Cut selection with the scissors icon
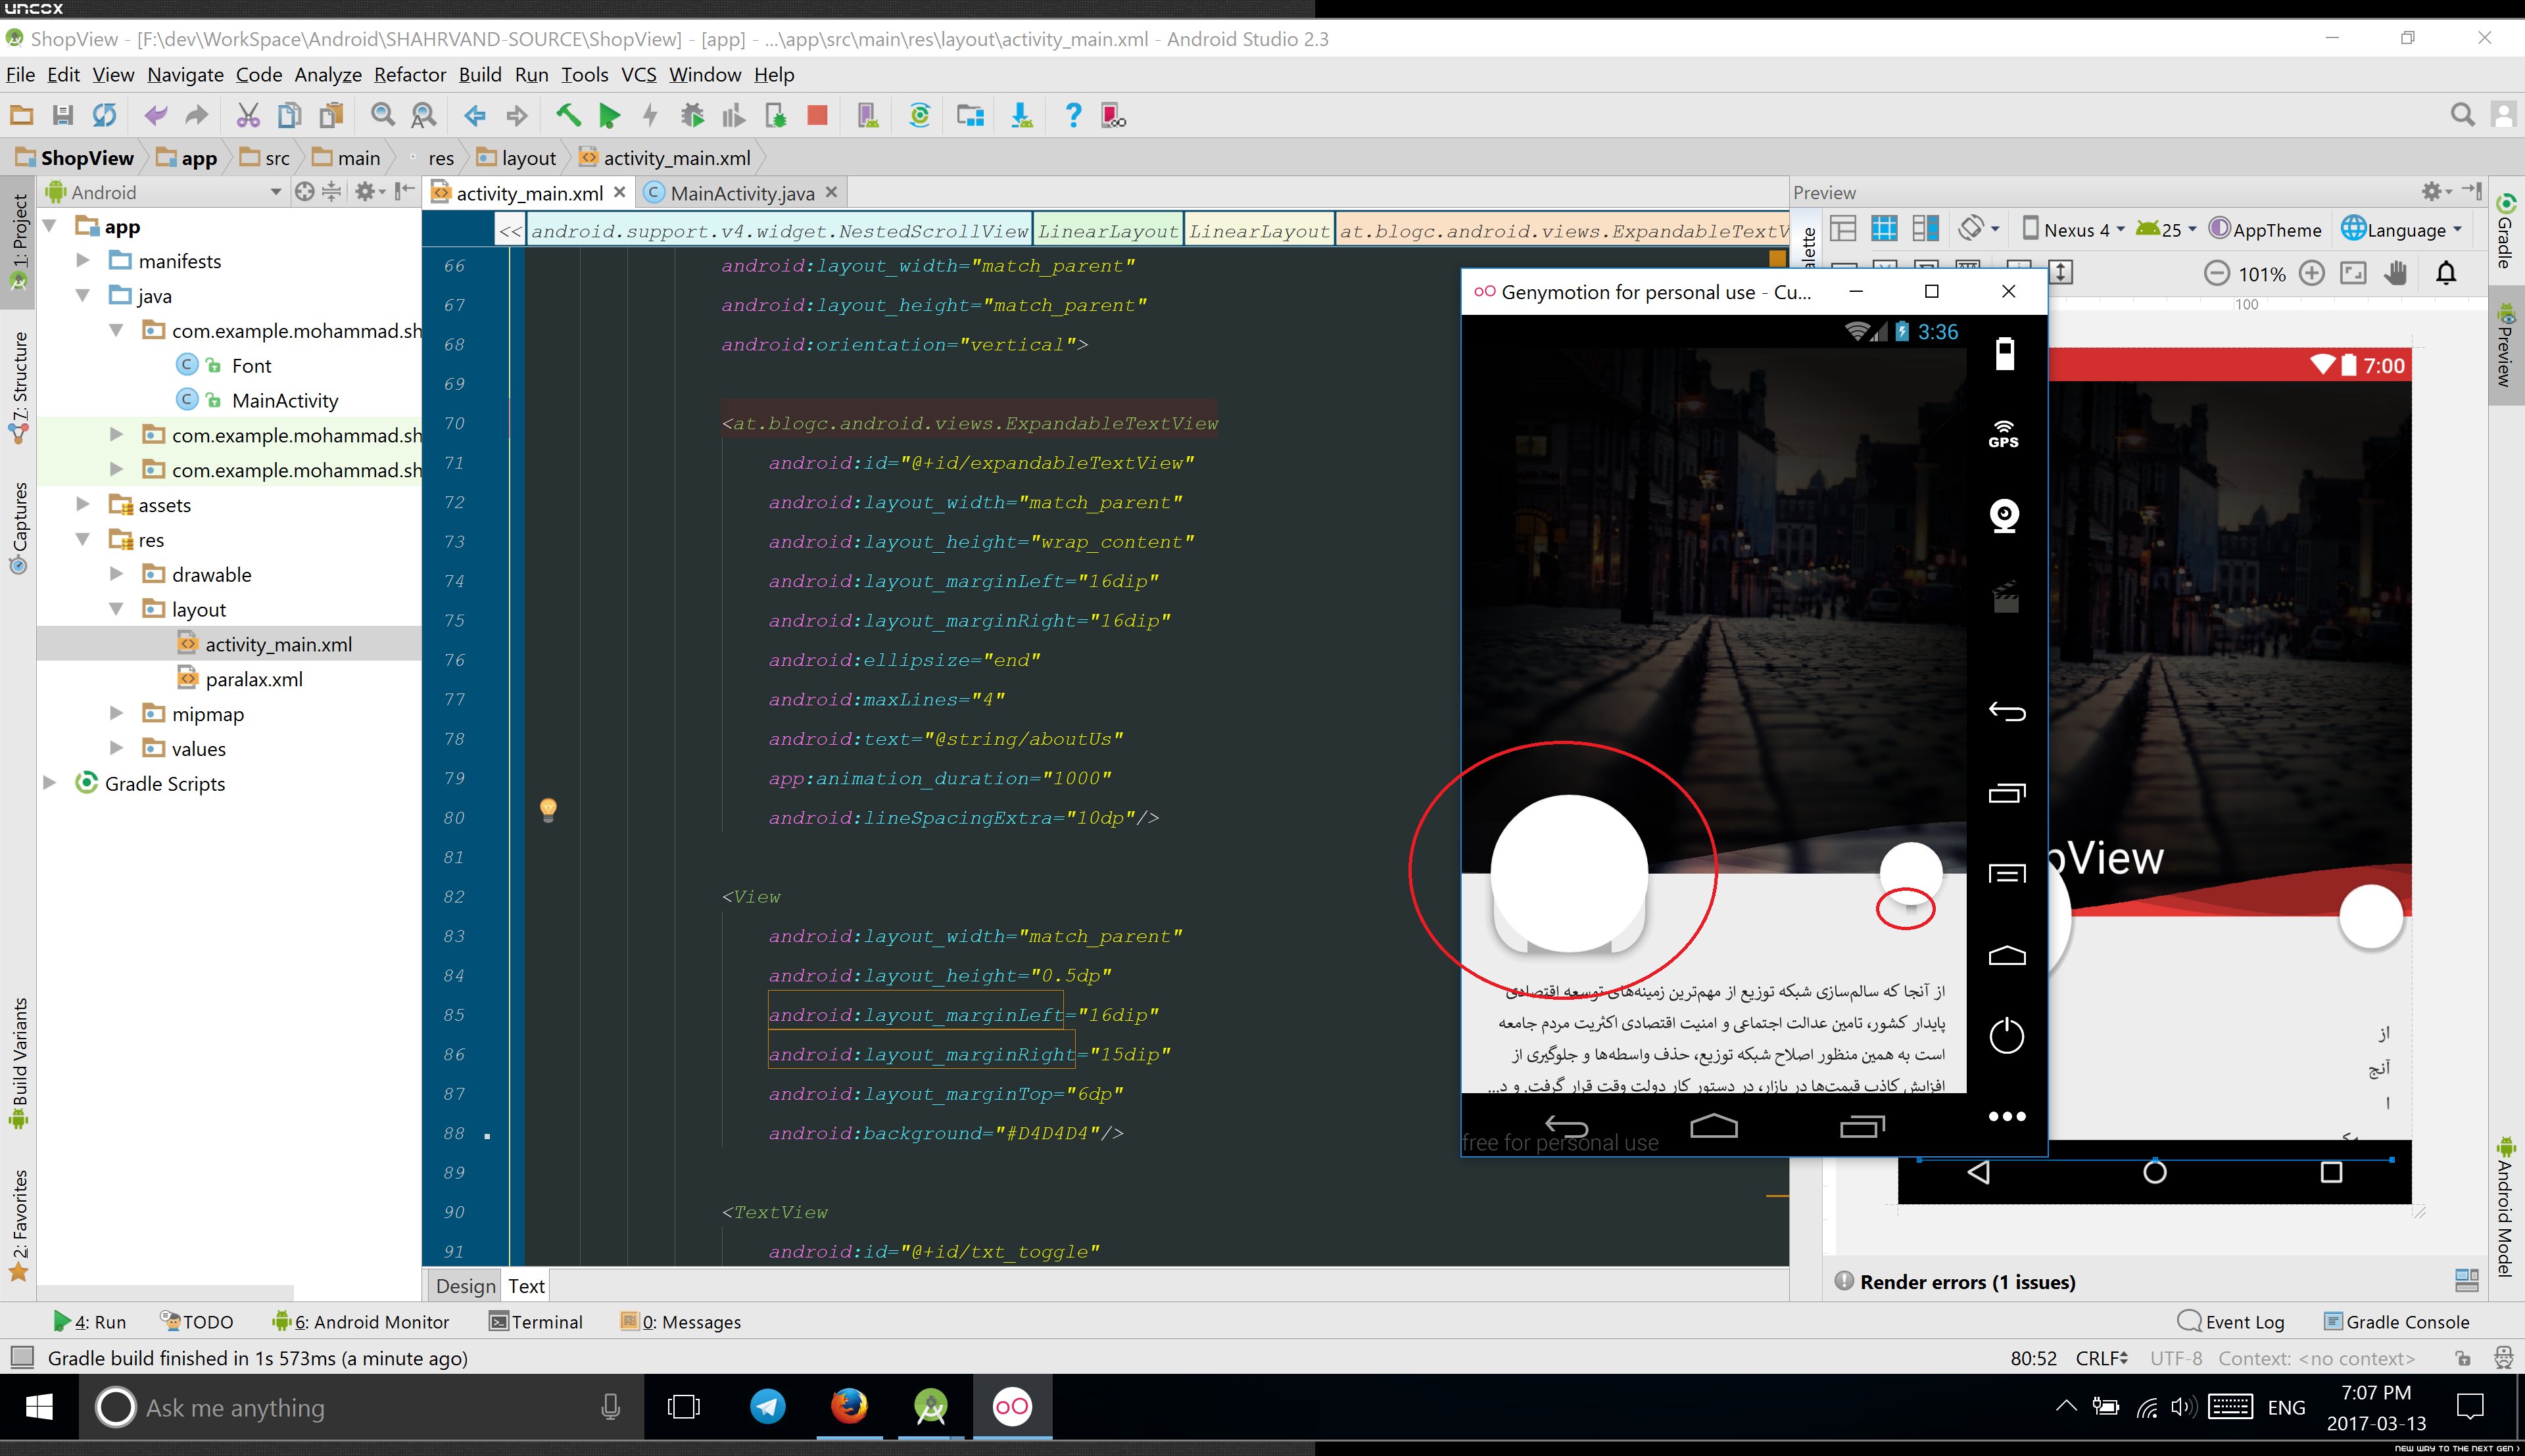The width and height of the screenshot is (2525, 1456). pos(248,115)
